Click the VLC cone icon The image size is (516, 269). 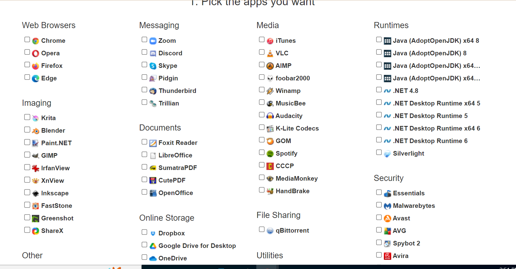tap(270, 53)
